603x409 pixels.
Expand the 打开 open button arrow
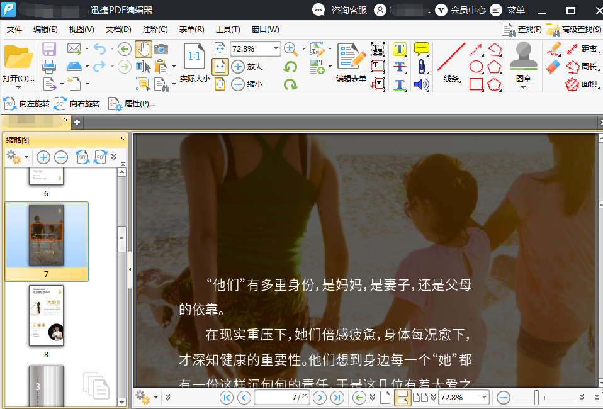[x=18, y=87]
